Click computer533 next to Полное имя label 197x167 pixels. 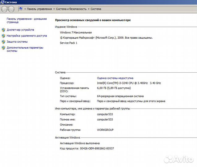[105, 119]
